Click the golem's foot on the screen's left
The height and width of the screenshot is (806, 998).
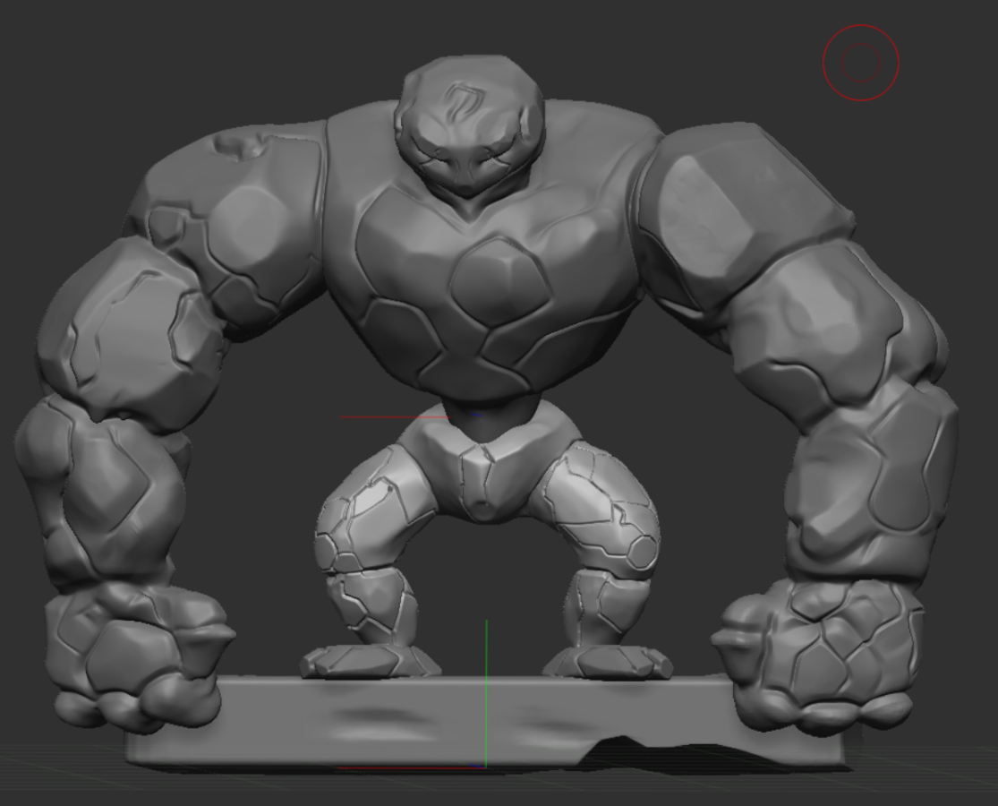(x=370, y=661)
